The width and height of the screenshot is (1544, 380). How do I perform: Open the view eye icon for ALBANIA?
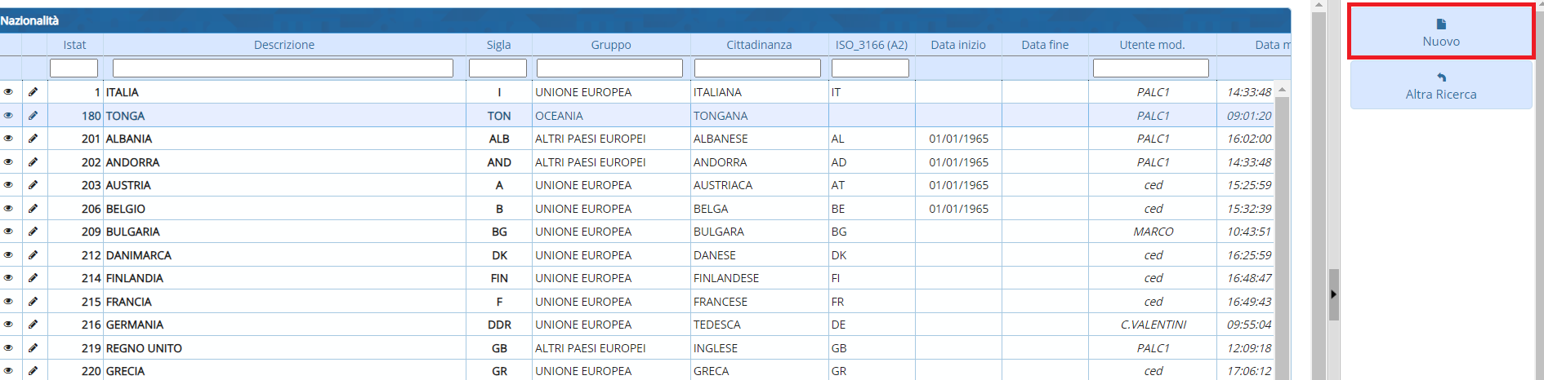[9, 139]
